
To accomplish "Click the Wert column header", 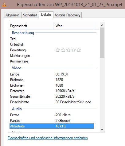I will 74,26.
